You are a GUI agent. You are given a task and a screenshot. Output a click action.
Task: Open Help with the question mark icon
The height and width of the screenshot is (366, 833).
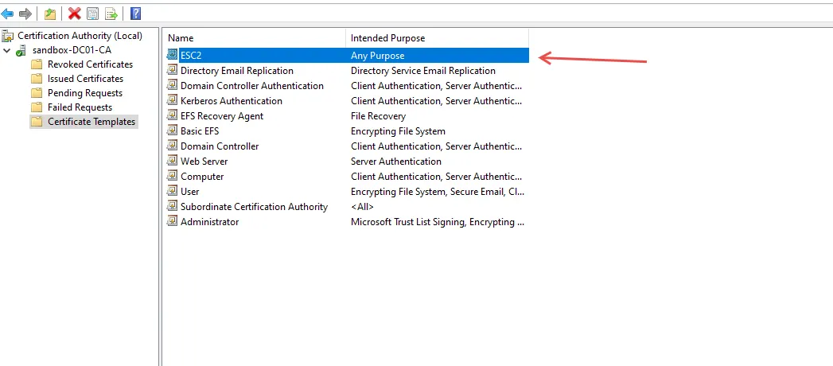click(136, 14)
